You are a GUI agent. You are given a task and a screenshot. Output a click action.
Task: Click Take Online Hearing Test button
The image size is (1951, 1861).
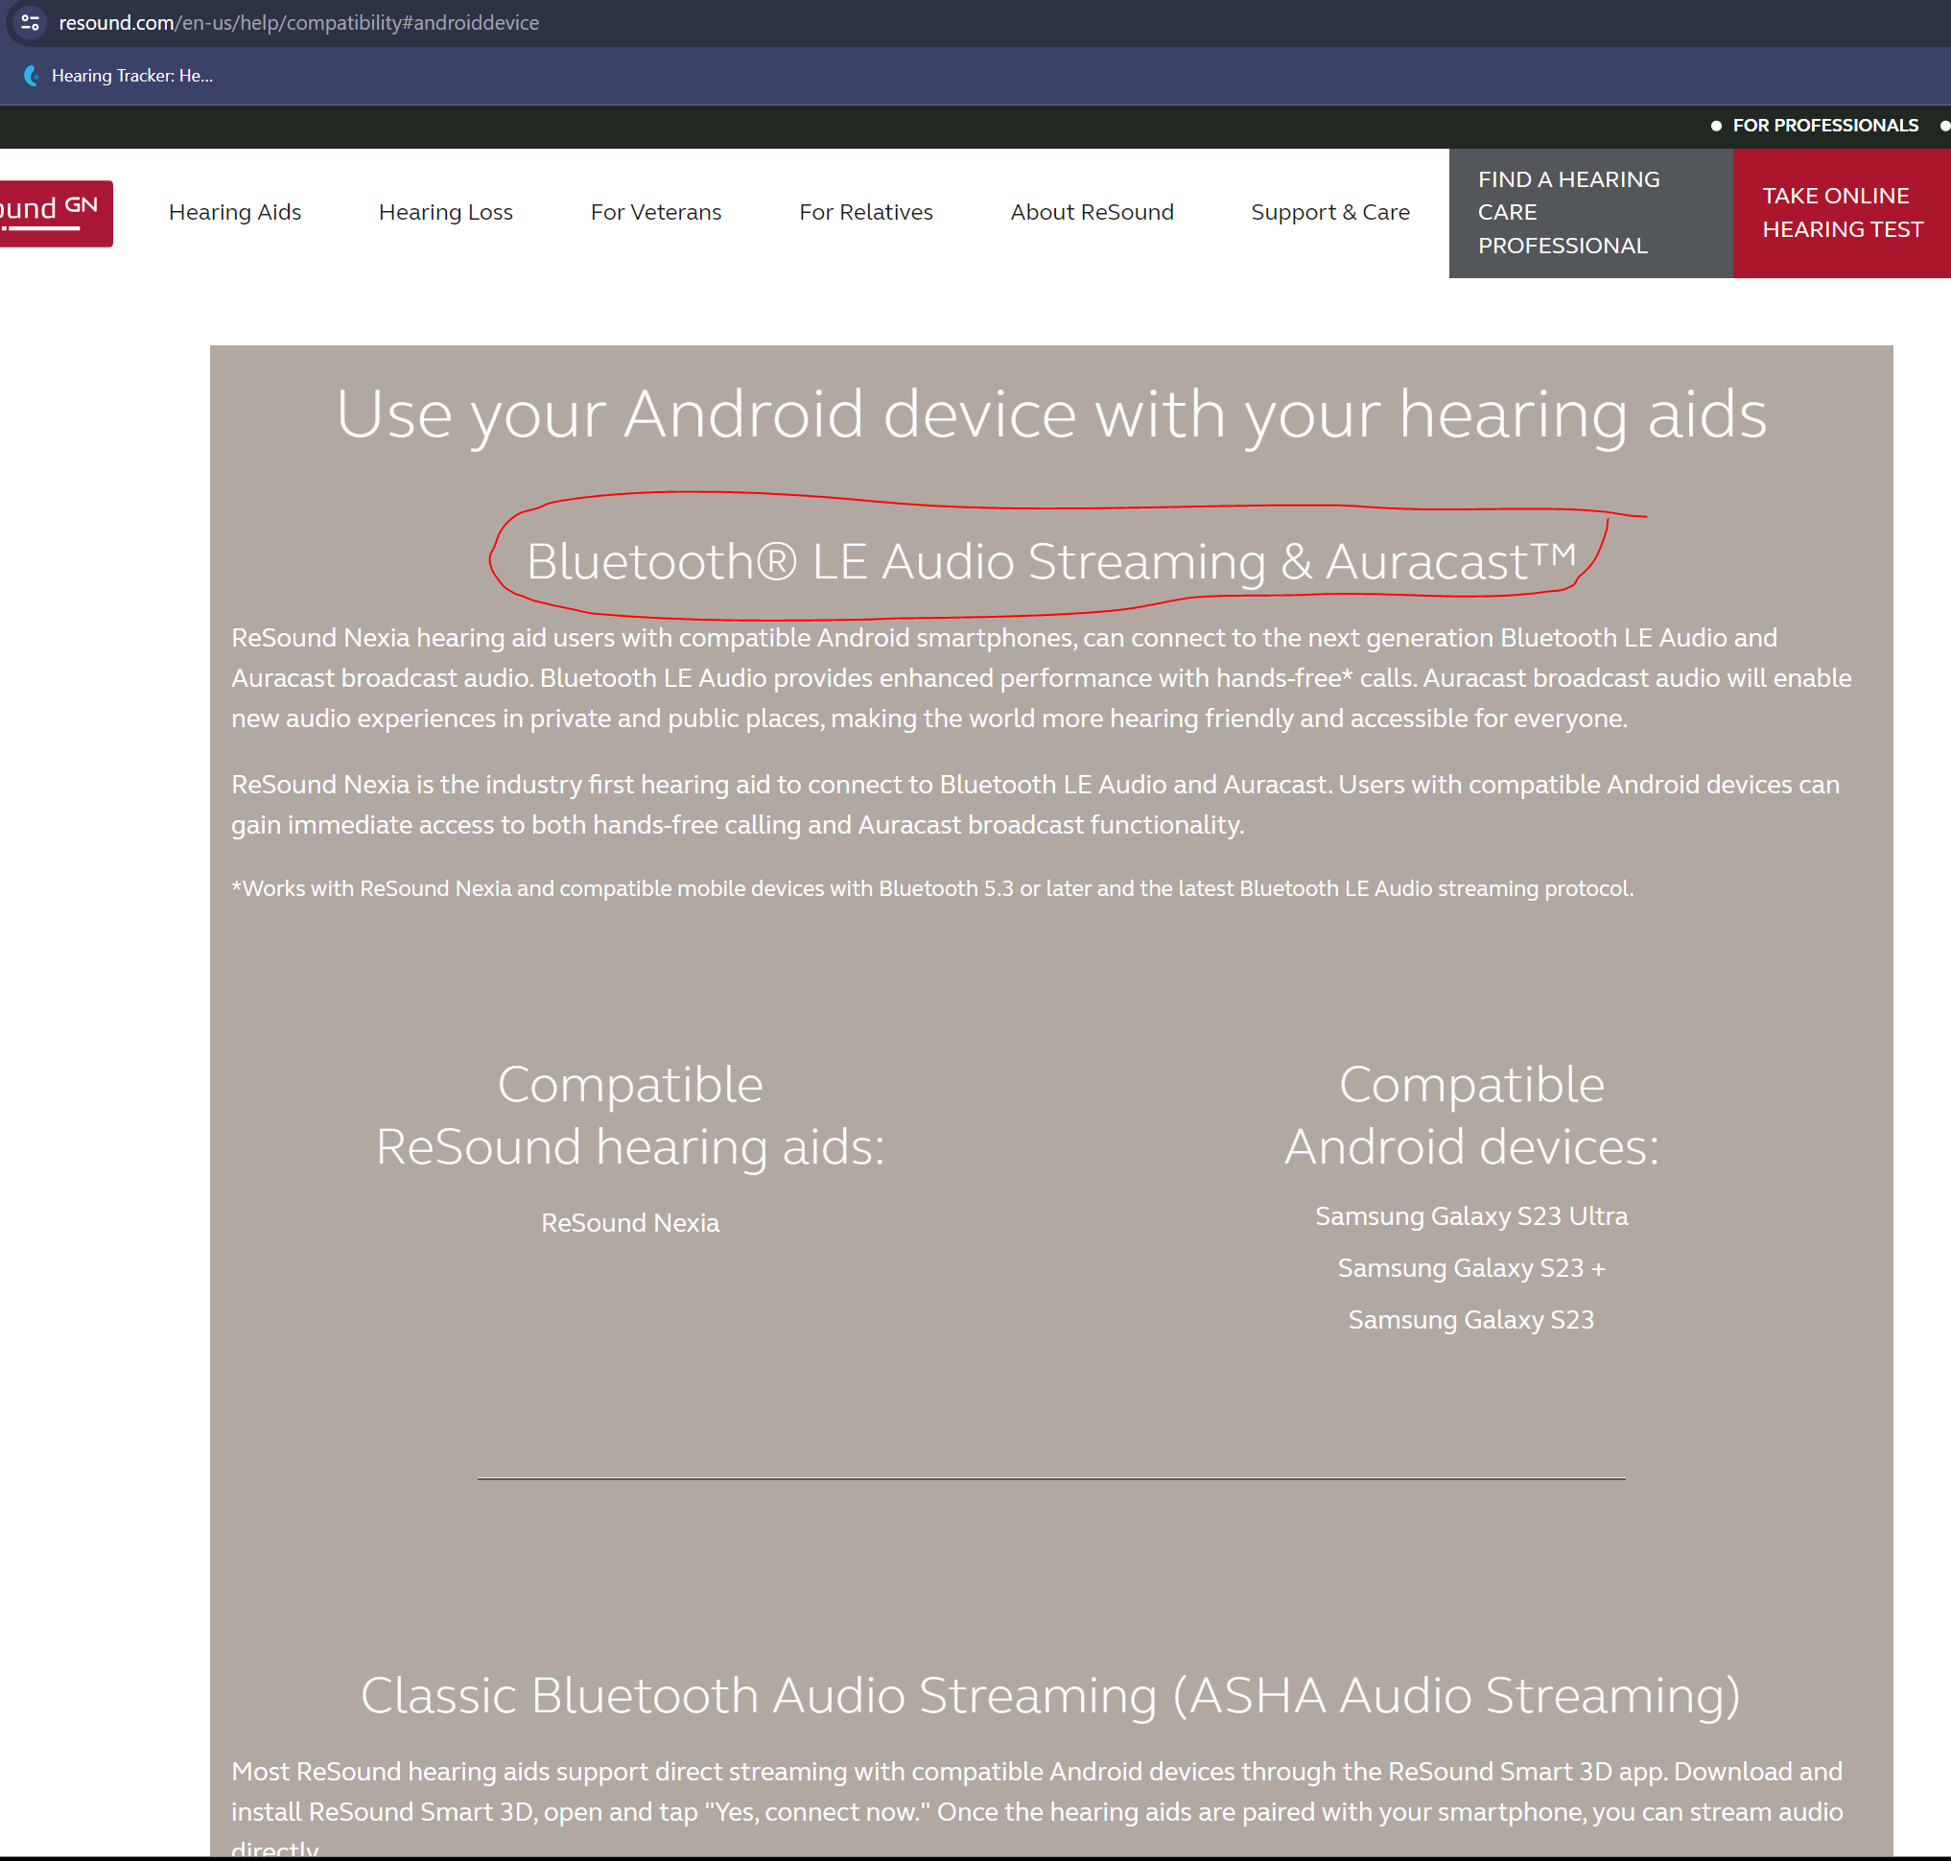pos(1842,213)
